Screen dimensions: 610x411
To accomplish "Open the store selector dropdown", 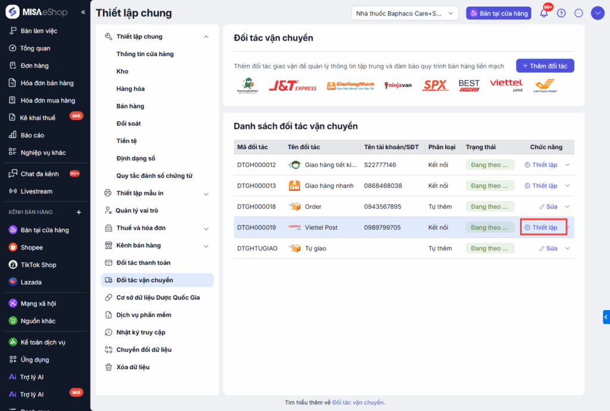I will pos(404,13).
